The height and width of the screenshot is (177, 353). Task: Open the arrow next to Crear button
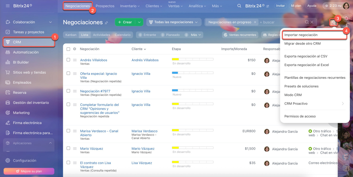(x=139, y=22)
